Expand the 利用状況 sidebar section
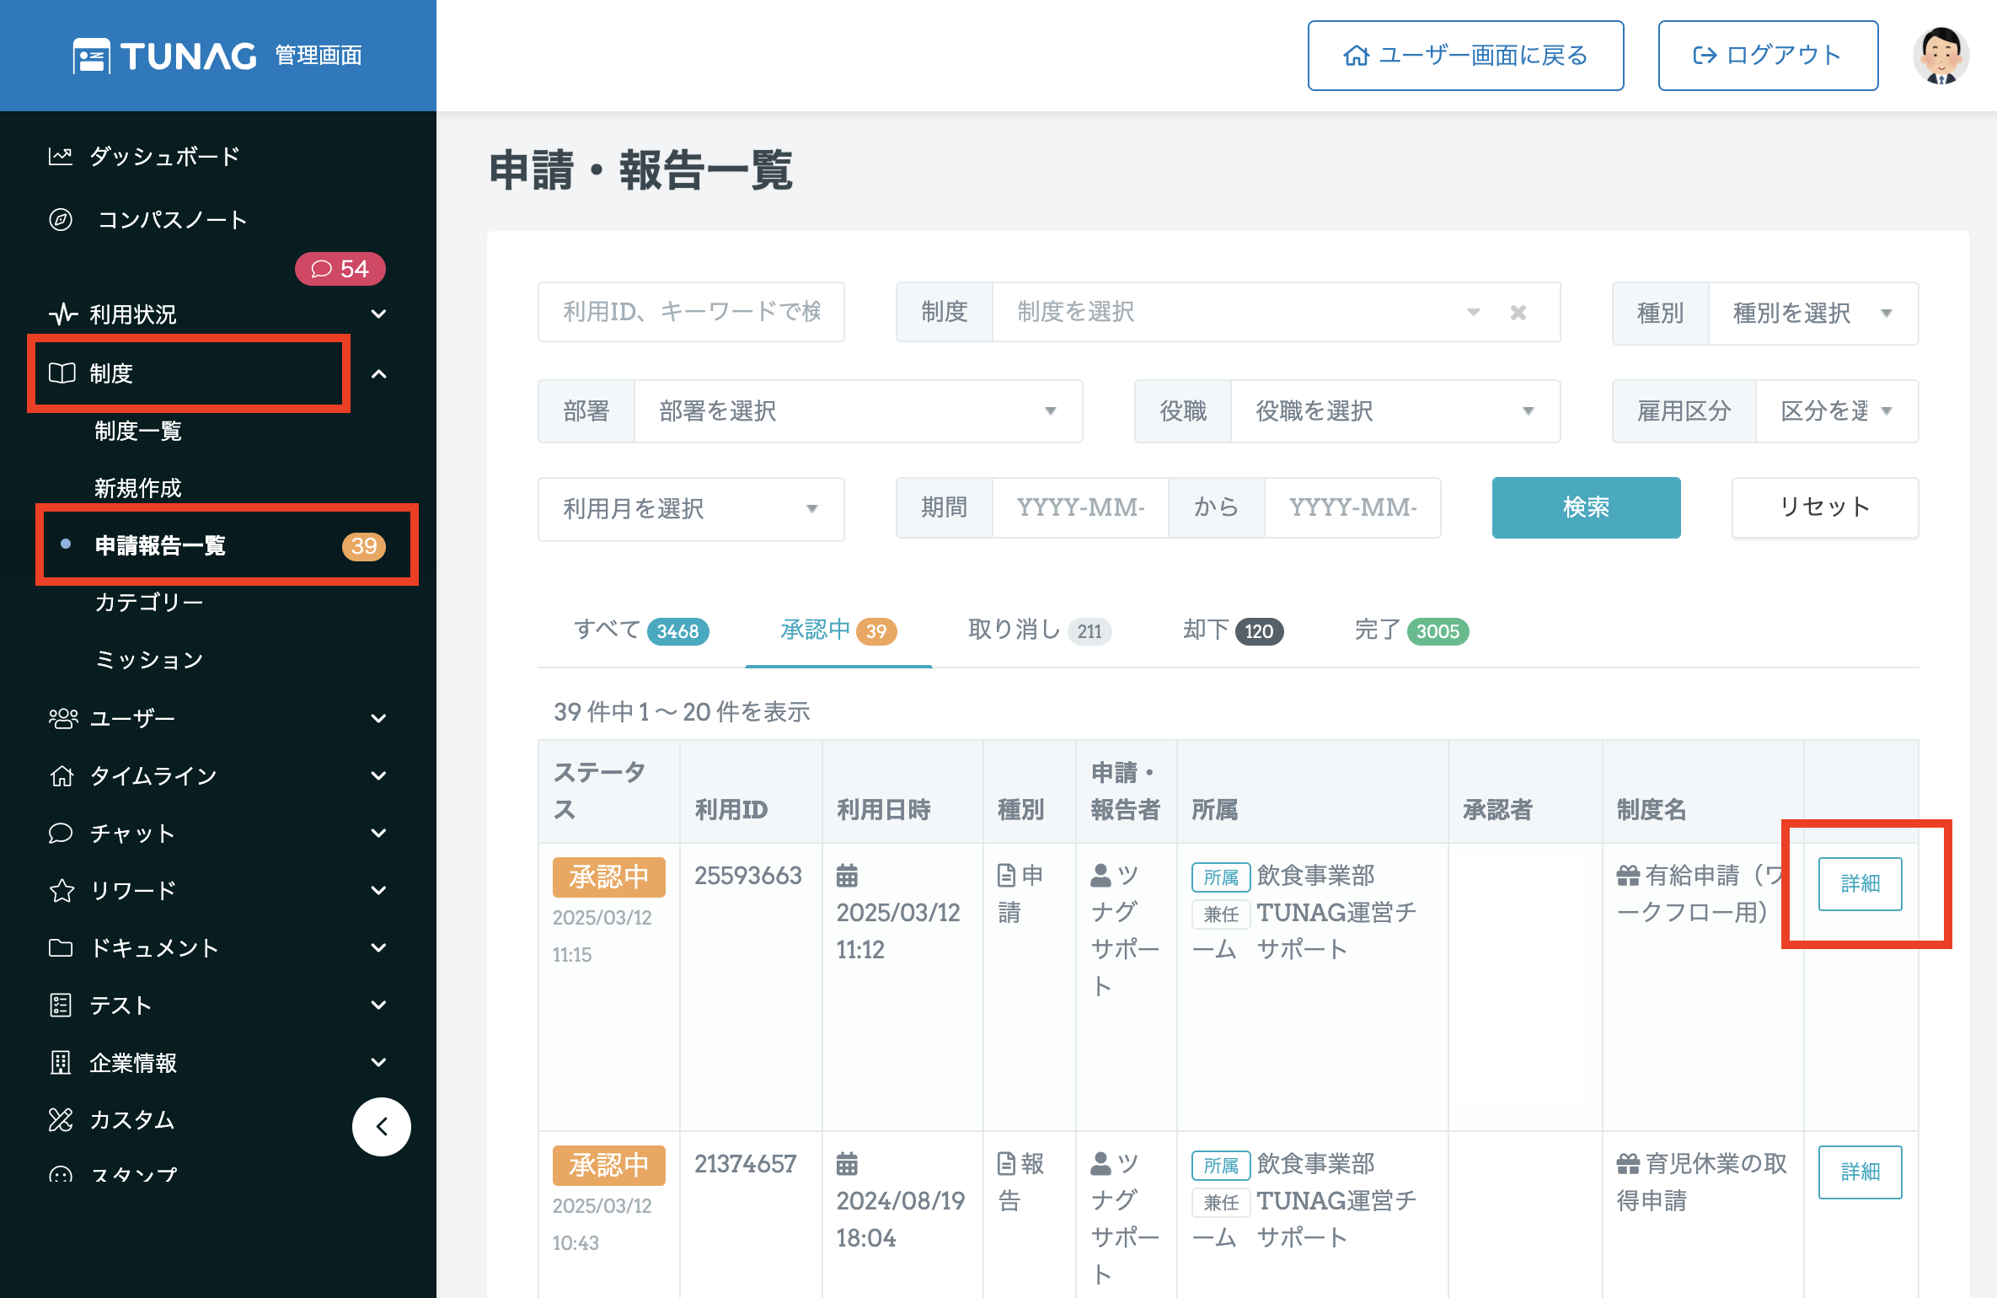Viewport: 1997px width, 1298px height. point(379,314)
